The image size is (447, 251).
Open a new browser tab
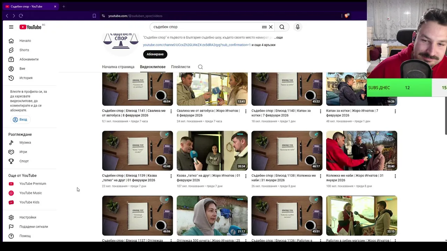pos(64,6)
